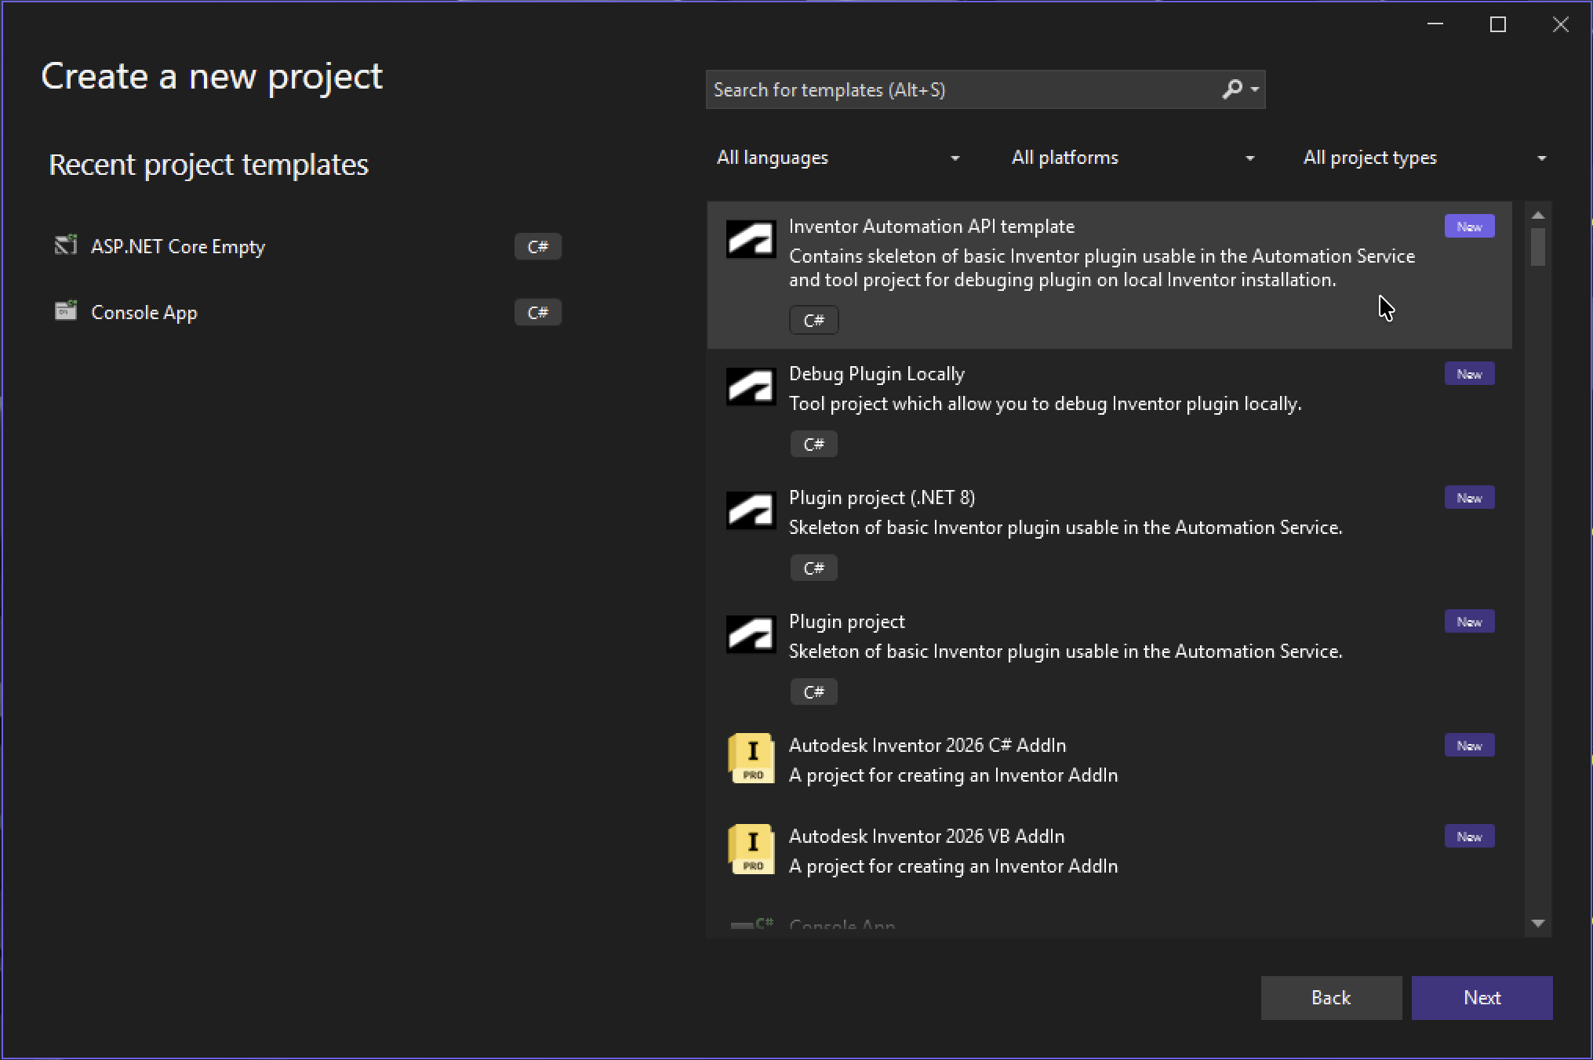Expand the All project types dropdown
Viewport: 1593px width, 1060px height.
point(1424,158)
